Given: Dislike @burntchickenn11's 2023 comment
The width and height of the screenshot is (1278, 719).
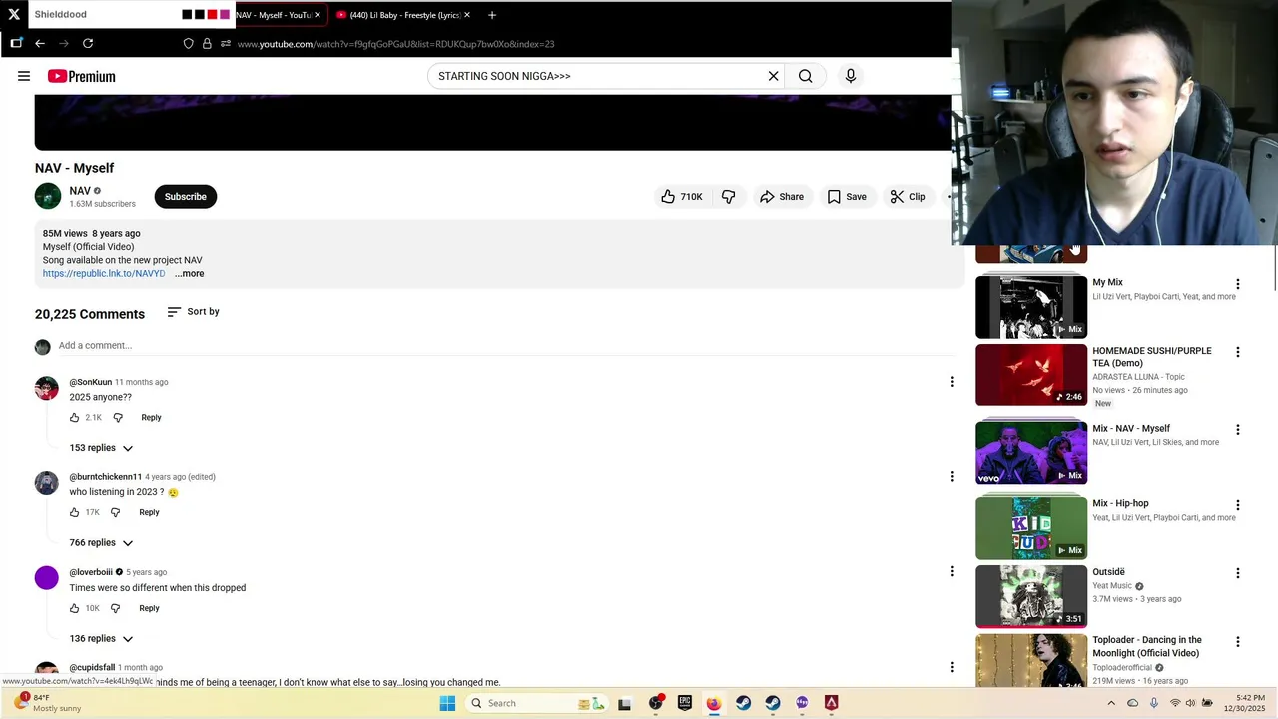Looking at the screenshot, I should pos(115,513).
